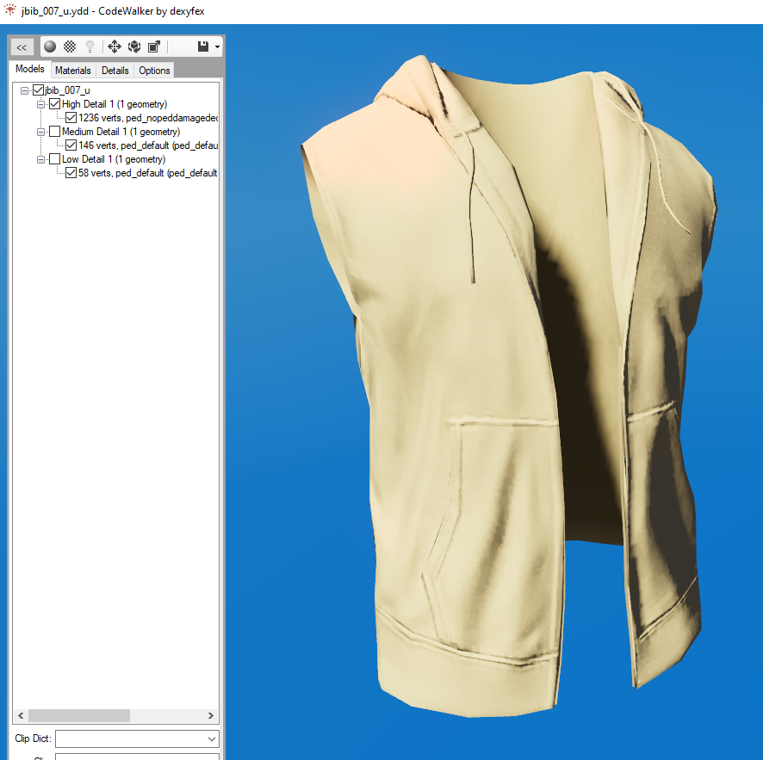763x760 pixels.
Task: Click the rotate cube icon in toolbar
Action: click(134, 46)
